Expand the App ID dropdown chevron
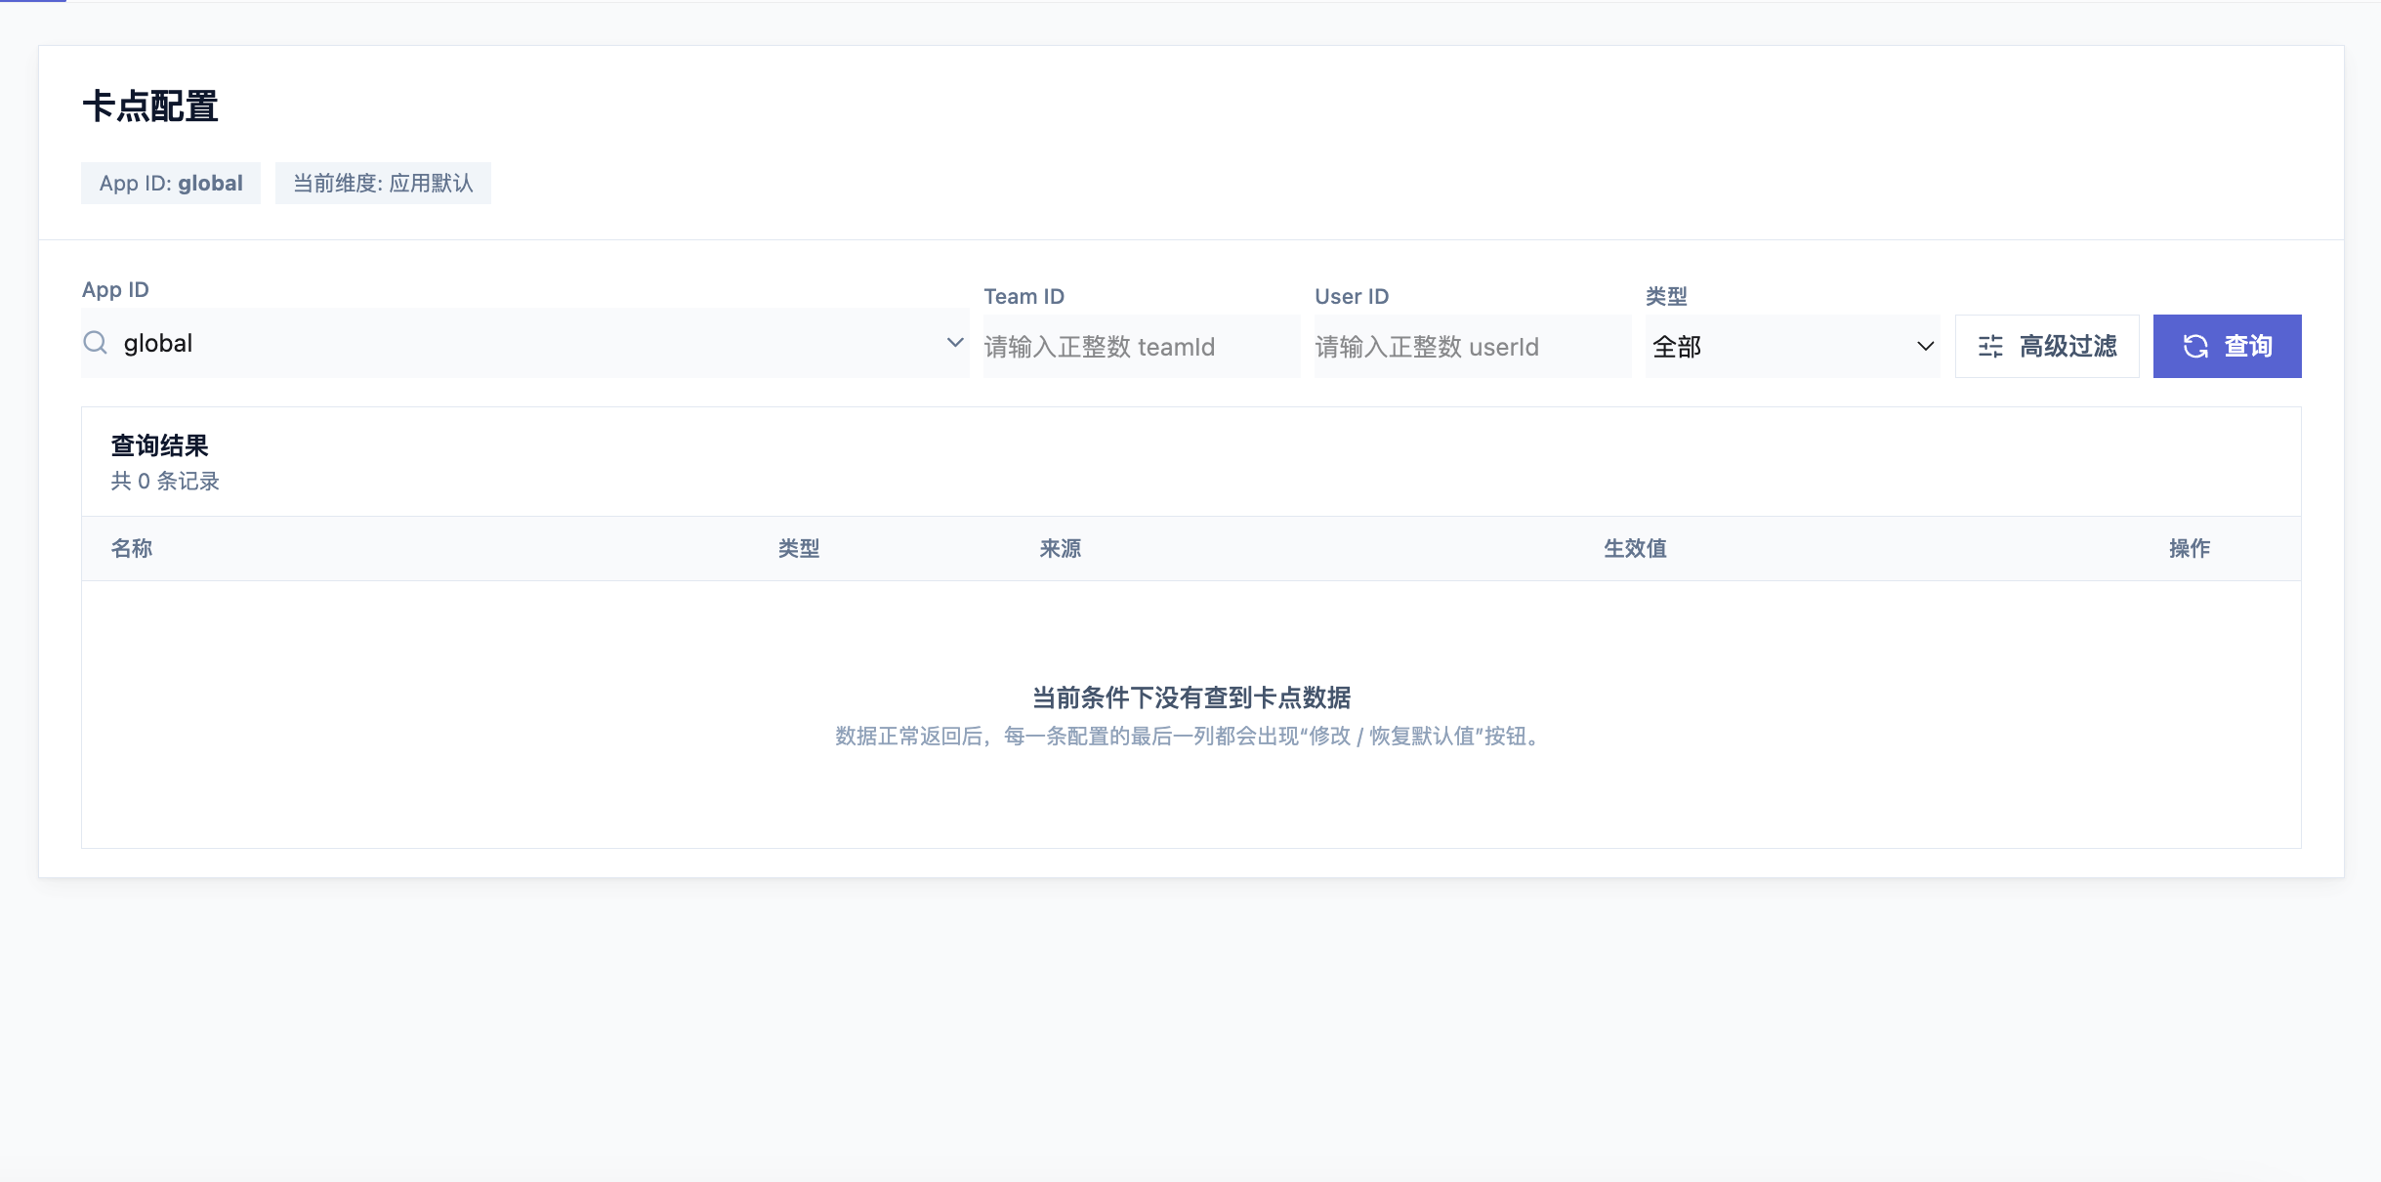 tap(955, 343)
